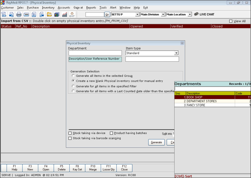This screenshot has width=251, height=178.
Task: Open the Reports menu
Action: 91,8
